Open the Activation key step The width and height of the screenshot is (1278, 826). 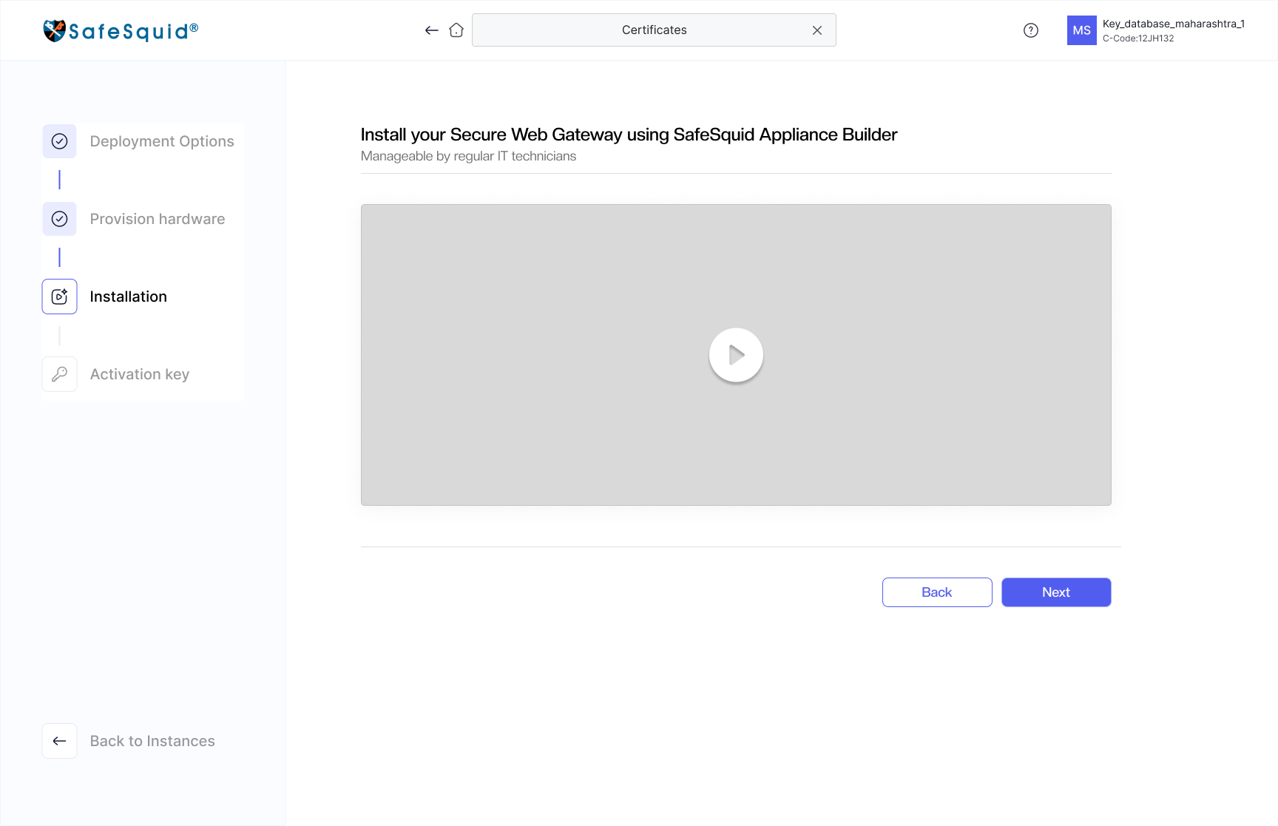coord(140,374)
